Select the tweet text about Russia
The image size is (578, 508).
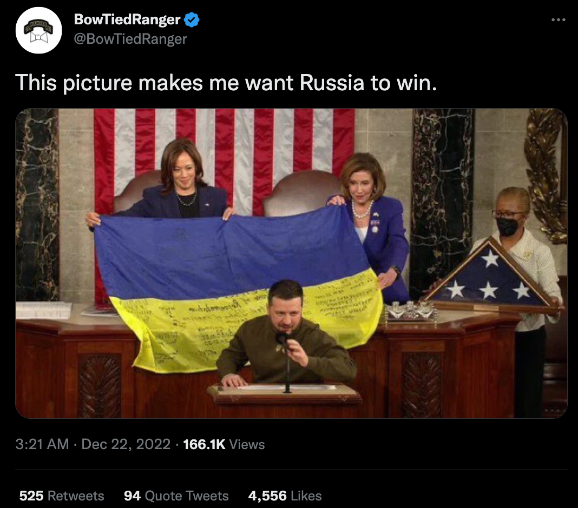pyautogui.click(x=226, y=83)
